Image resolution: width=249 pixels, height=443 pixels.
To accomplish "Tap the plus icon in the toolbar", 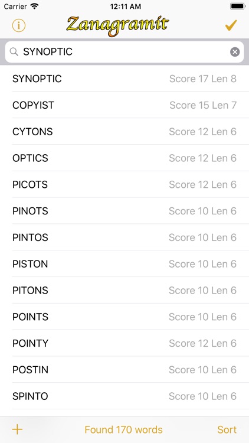I will coord(17,429).
